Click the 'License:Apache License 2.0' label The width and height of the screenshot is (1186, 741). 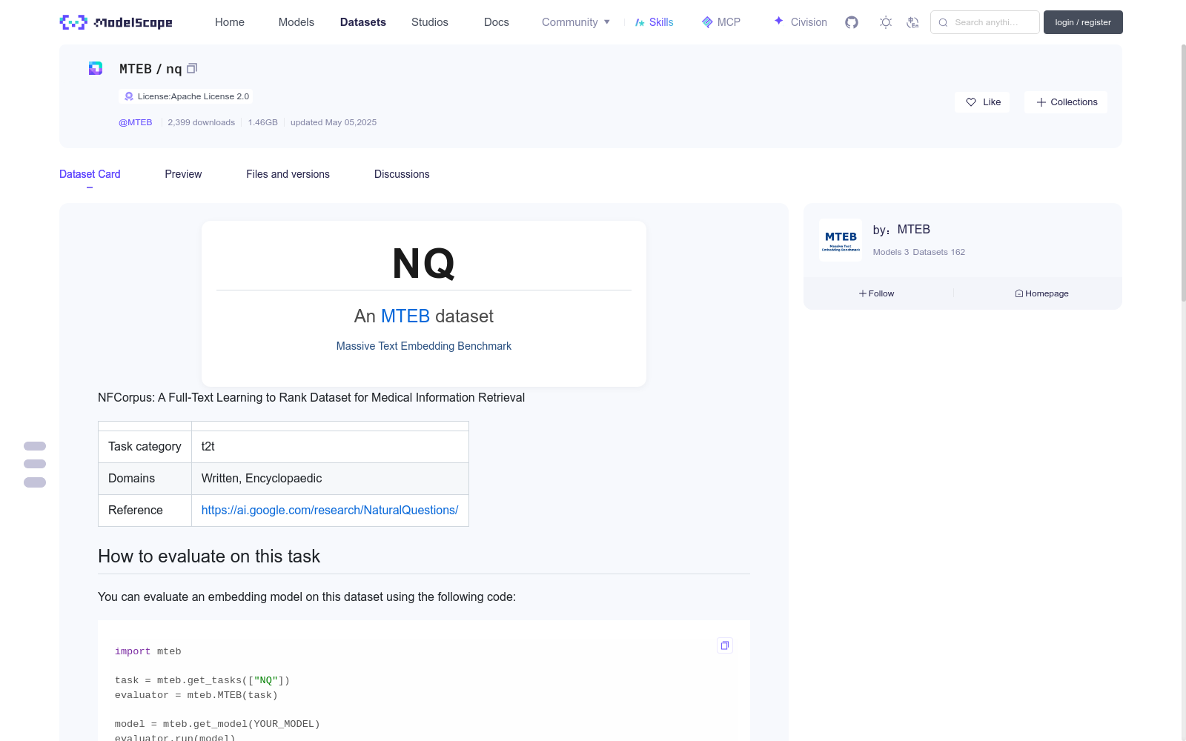tap(193, 96)
